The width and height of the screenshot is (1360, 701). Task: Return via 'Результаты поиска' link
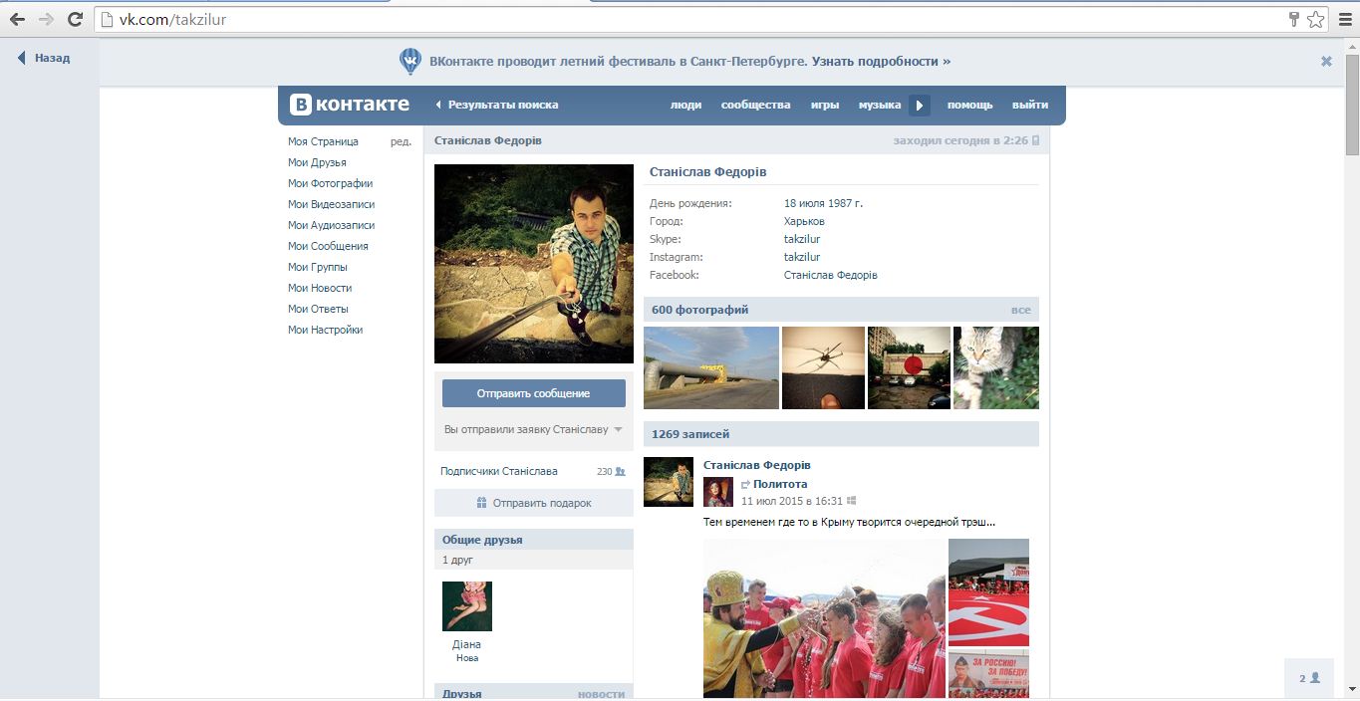[x=502, y=105]
